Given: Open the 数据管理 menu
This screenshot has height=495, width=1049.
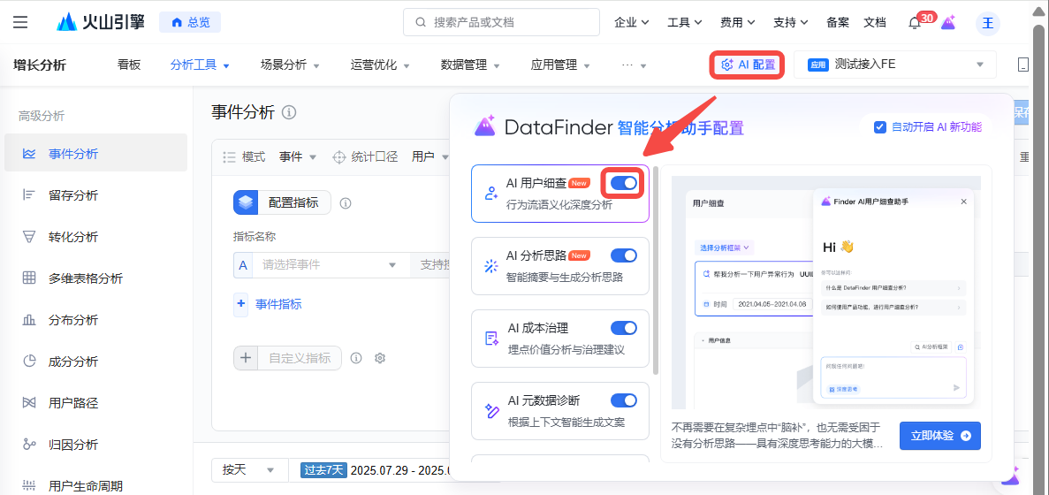Looking at the screenshot, I should pos(470,65).
